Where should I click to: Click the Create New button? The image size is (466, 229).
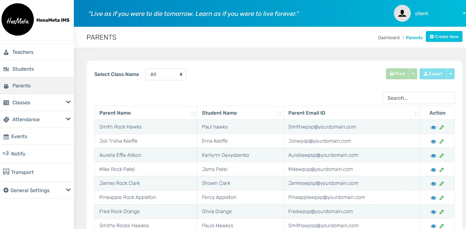pyautogui.click(x=444, y=37)
